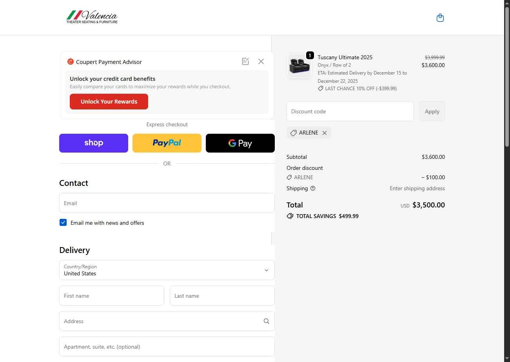Open the Tuscany Ultimate 2025 product thumbnail
The width and height of the screenshot is (510, 362).
pyautogui.click(x=299, y=65)
